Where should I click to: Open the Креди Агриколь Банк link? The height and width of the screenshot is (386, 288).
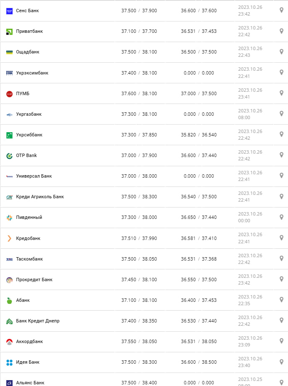click(40, 197)
